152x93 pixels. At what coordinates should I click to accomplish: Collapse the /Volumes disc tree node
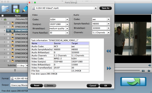tap(2, 19)
